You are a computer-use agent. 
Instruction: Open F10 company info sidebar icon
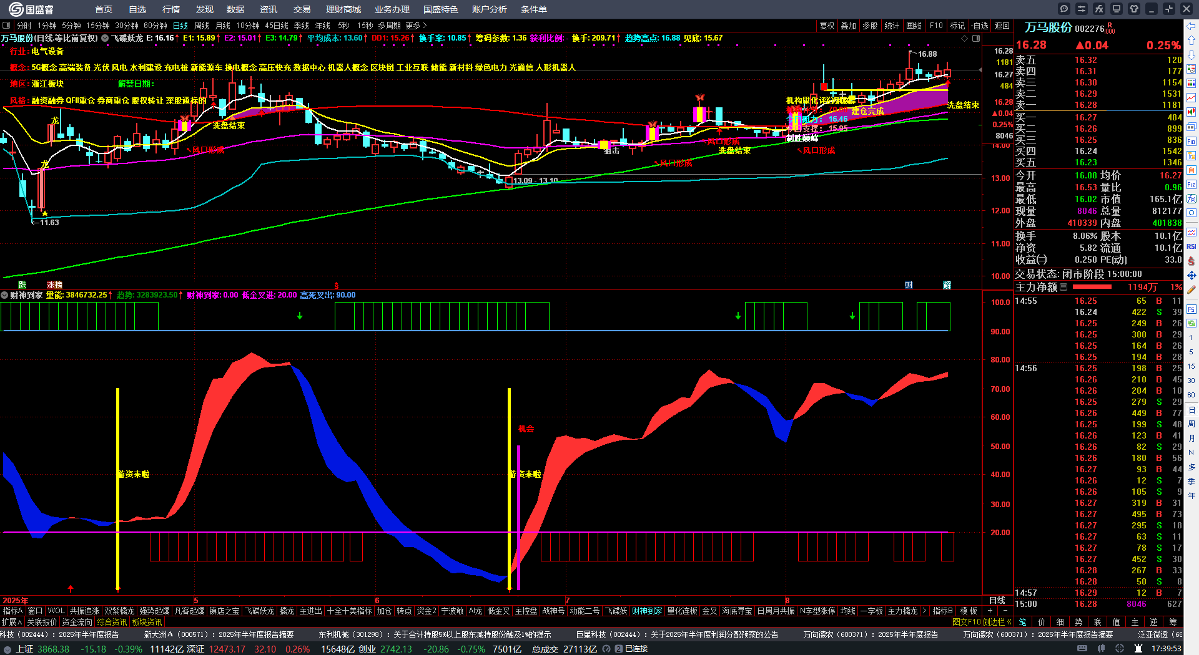pos(1192,142)
